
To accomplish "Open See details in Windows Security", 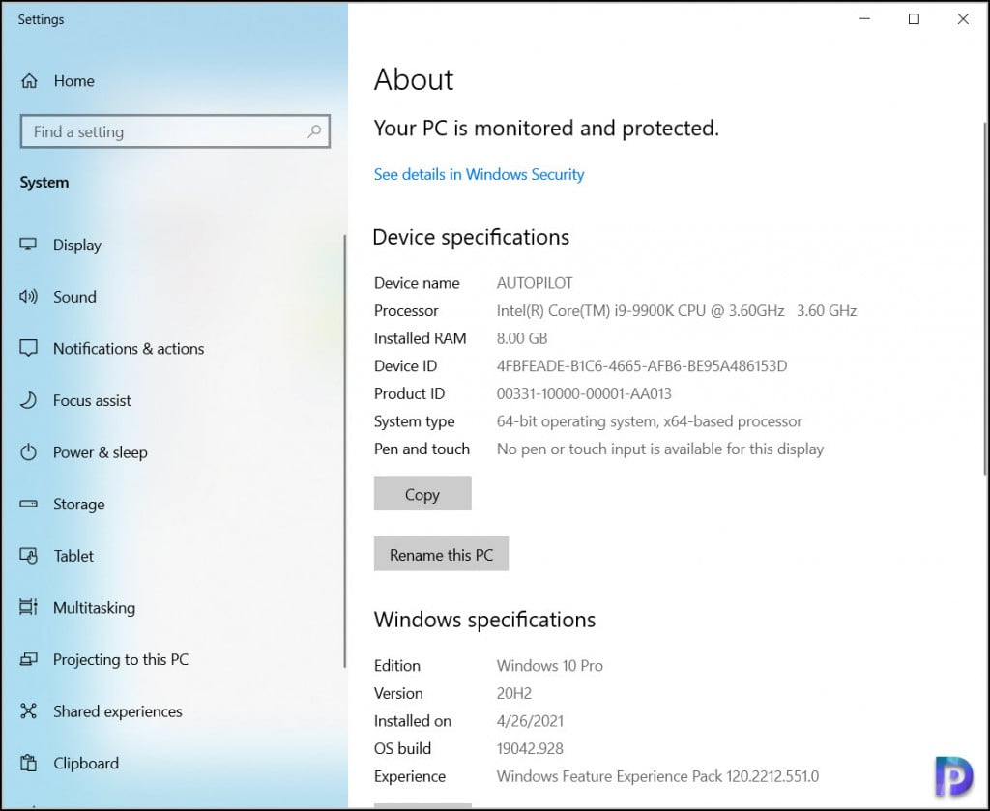I will point(479,174).
